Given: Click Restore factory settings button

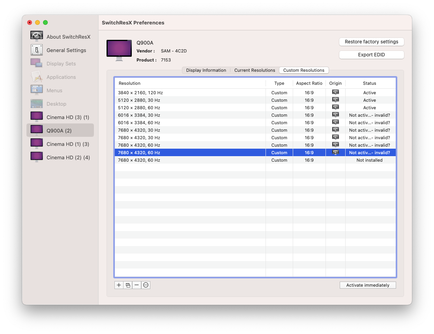Looking at the screenshot, I should 371,42.
